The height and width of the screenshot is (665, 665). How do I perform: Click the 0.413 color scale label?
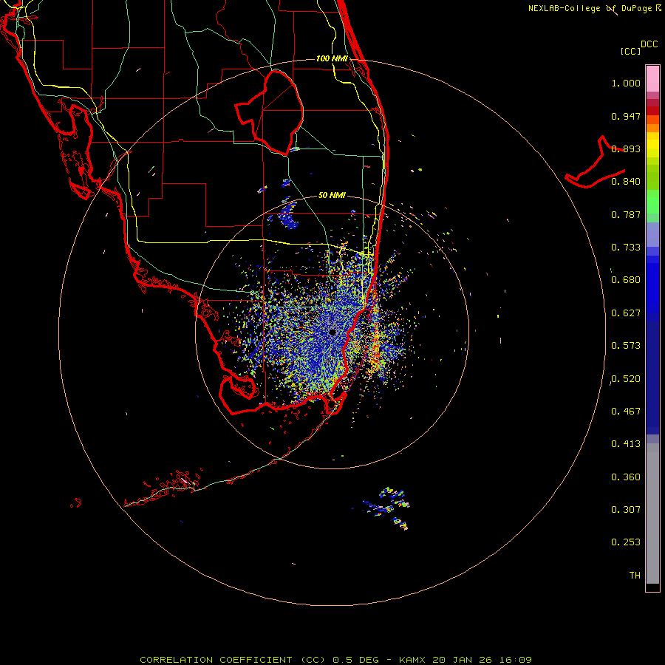[x=626, y=444]
